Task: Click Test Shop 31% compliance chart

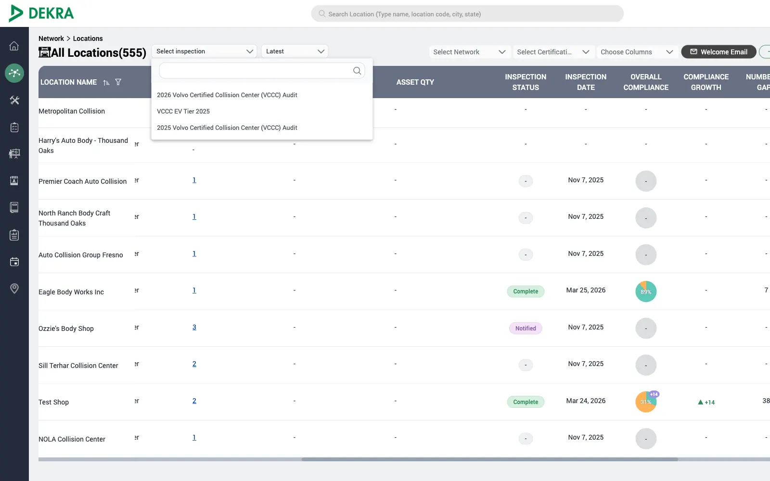Action: click(x=646, y=402)
